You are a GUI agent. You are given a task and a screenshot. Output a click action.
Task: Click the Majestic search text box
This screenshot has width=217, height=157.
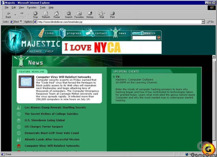(x=144, y=38)
